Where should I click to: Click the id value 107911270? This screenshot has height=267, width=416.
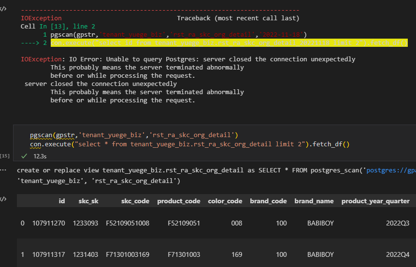coord(48,223)
